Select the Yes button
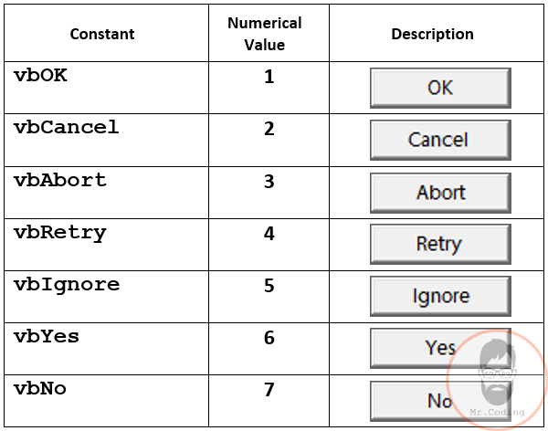This screenshot has height=431, width=548. [x=440, y=348]
